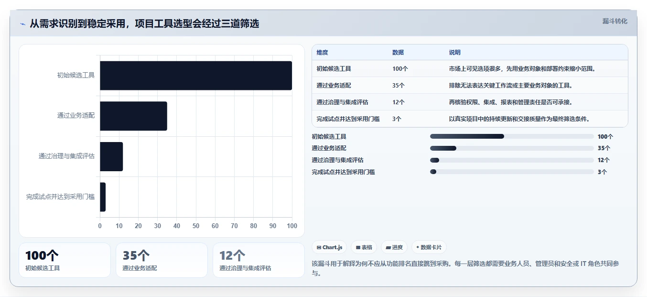Click the description starting 市场上可见选项很多
The height and width of the screenshot is (297, 647).
click(x=522, y=69)
